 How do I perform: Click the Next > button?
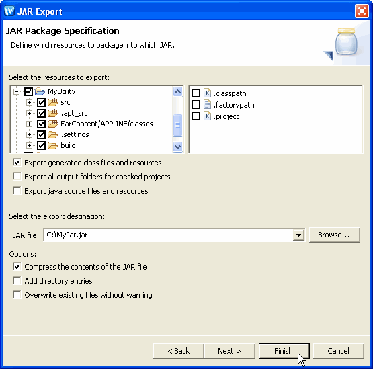230,351
